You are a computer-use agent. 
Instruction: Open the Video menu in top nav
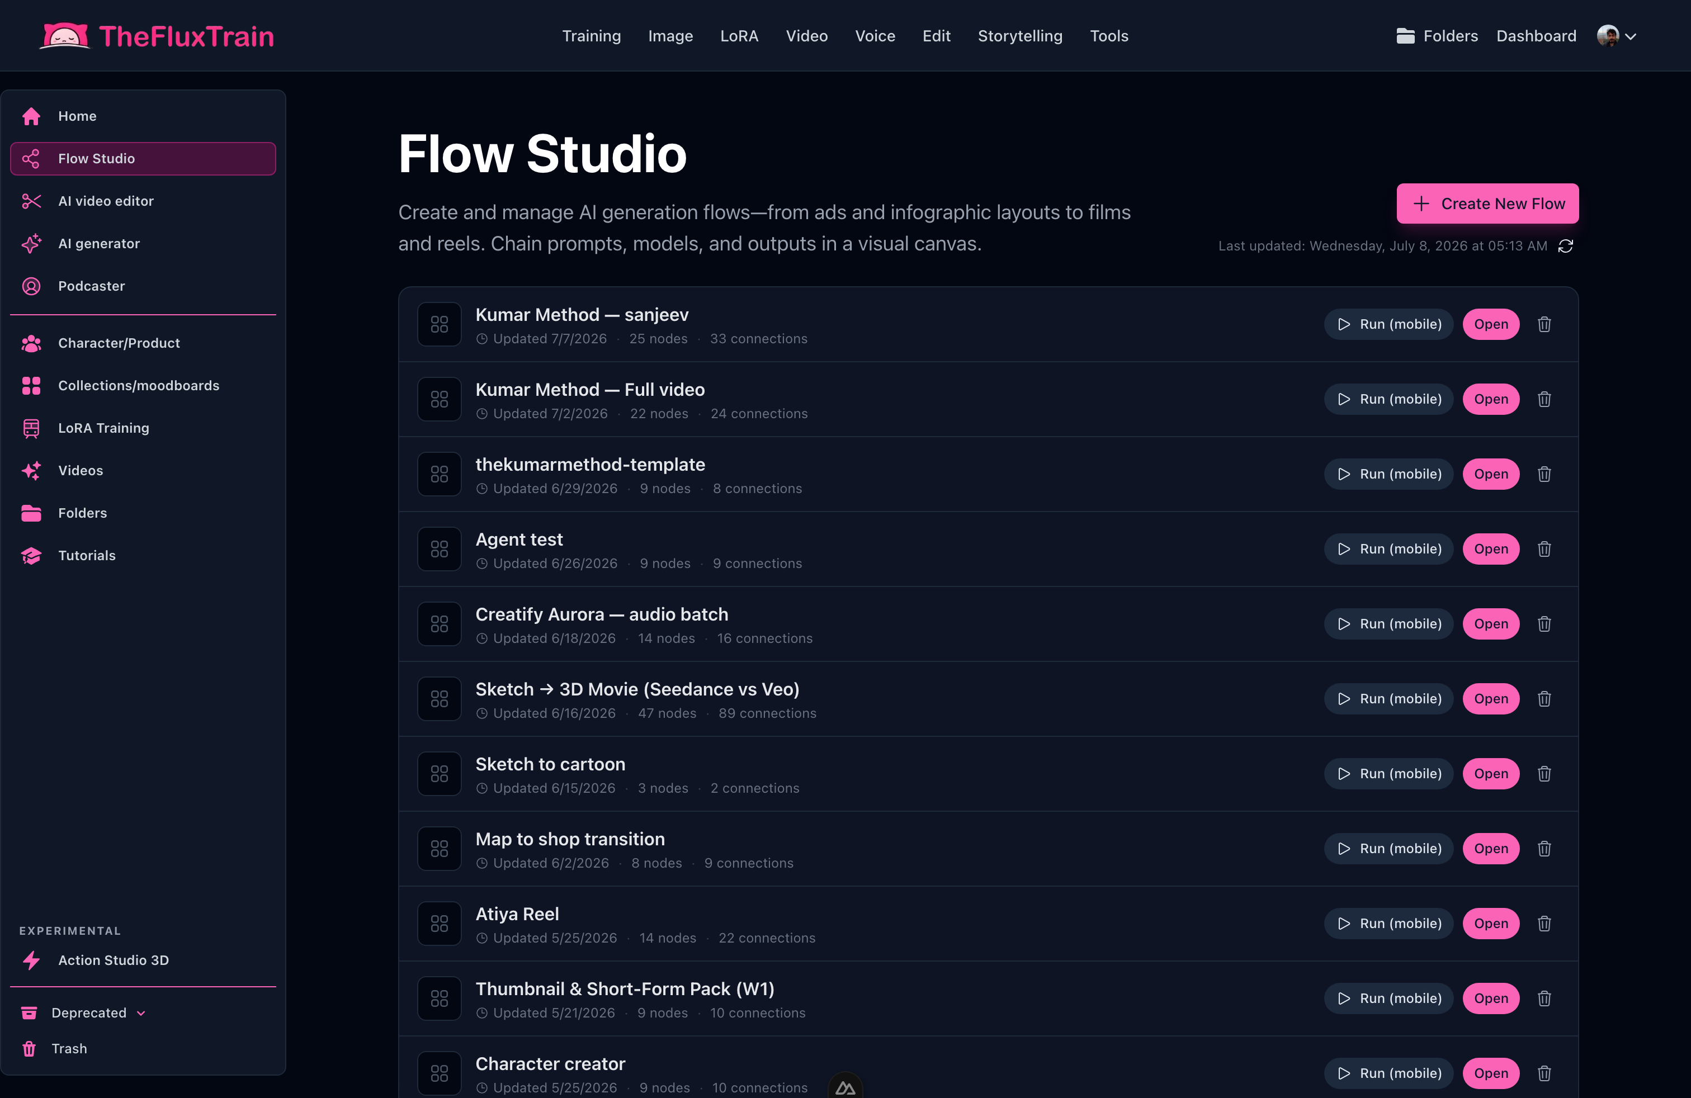pyautogui.click(x=806, y=36)
